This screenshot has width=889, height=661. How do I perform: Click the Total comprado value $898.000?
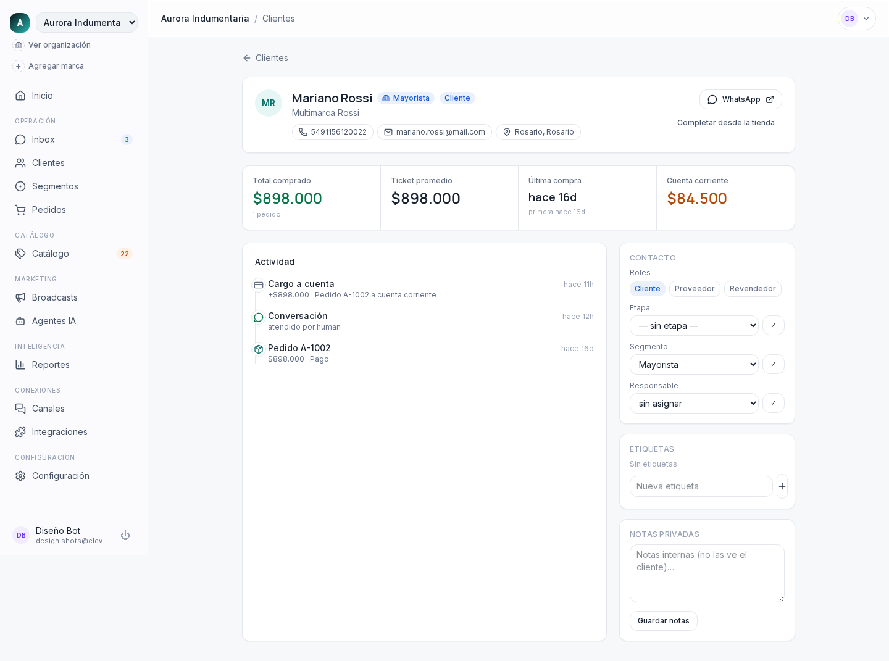coord(288,199)
